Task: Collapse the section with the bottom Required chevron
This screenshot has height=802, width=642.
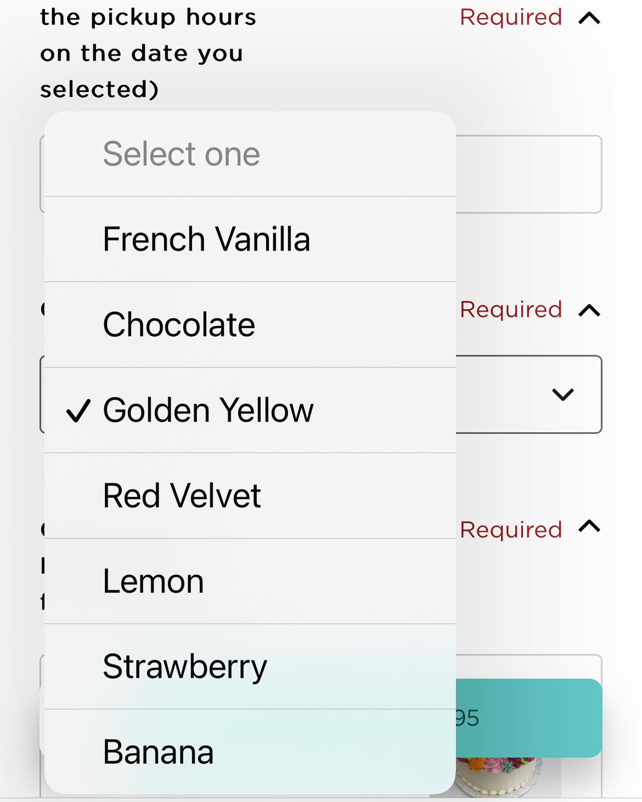Action: coord(589,527)
